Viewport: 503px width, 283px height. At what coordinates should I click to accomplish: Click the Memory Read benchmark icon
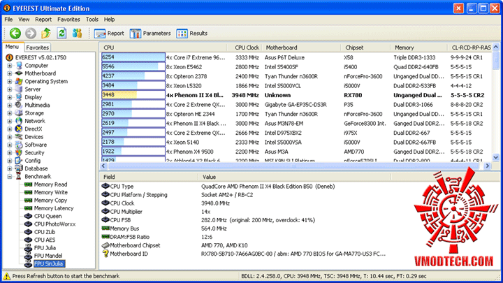tap(28, 184)
